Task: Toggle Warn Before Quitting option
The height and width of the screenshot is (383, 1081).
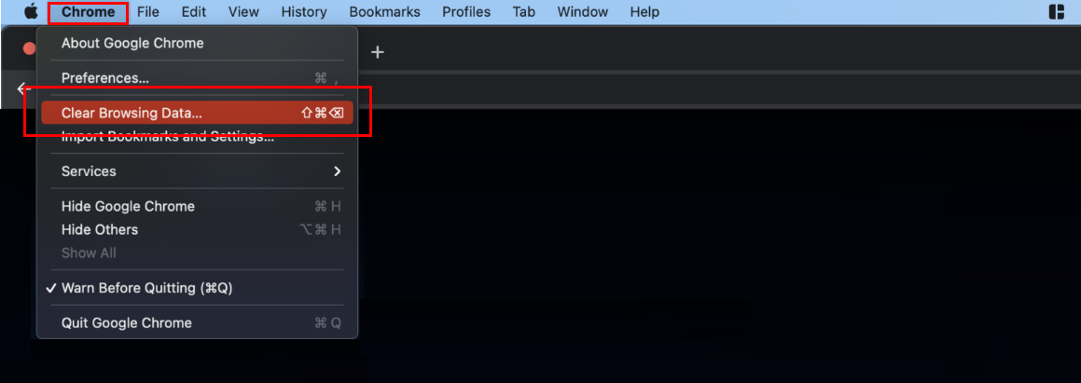Action: coord(197,288)
